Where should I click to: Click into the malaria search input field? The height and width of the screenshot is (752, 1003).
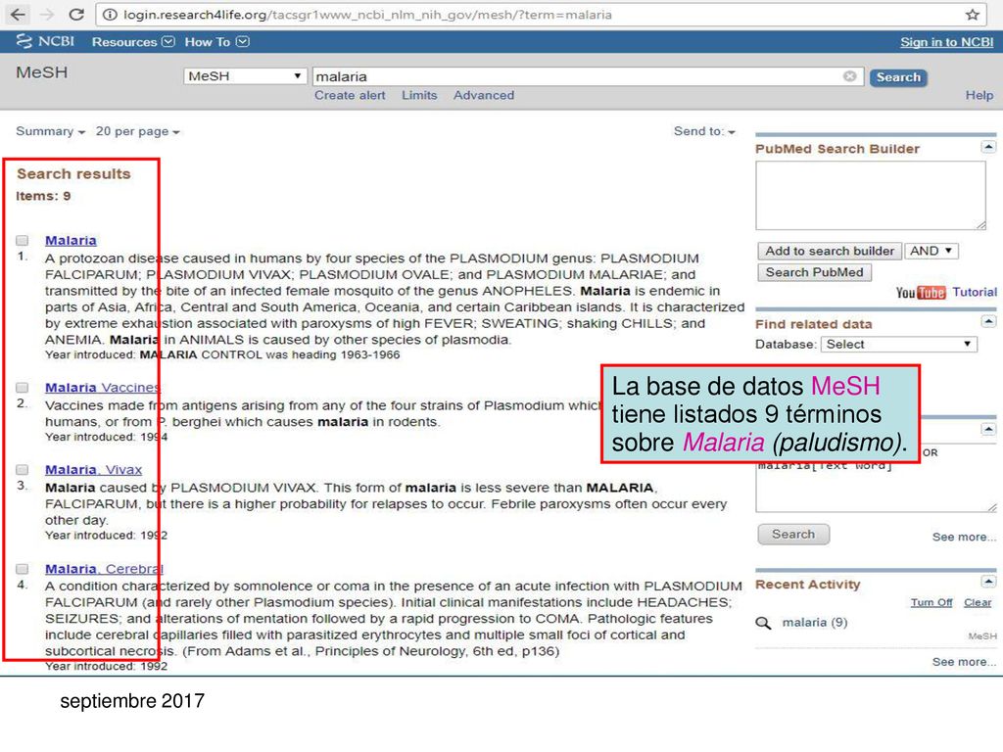click(x=588, y=76)
